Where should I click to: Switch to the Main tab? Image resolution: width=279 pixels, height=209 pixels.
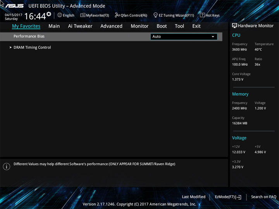point(54,26)
